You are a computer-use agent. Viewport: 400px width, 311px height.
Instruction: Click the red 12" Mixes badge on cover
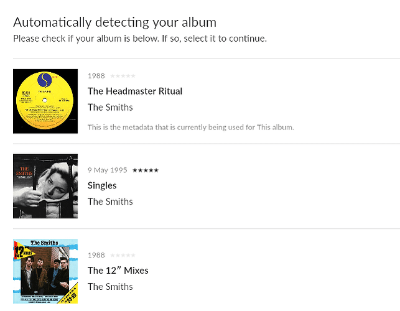(19, 253)
